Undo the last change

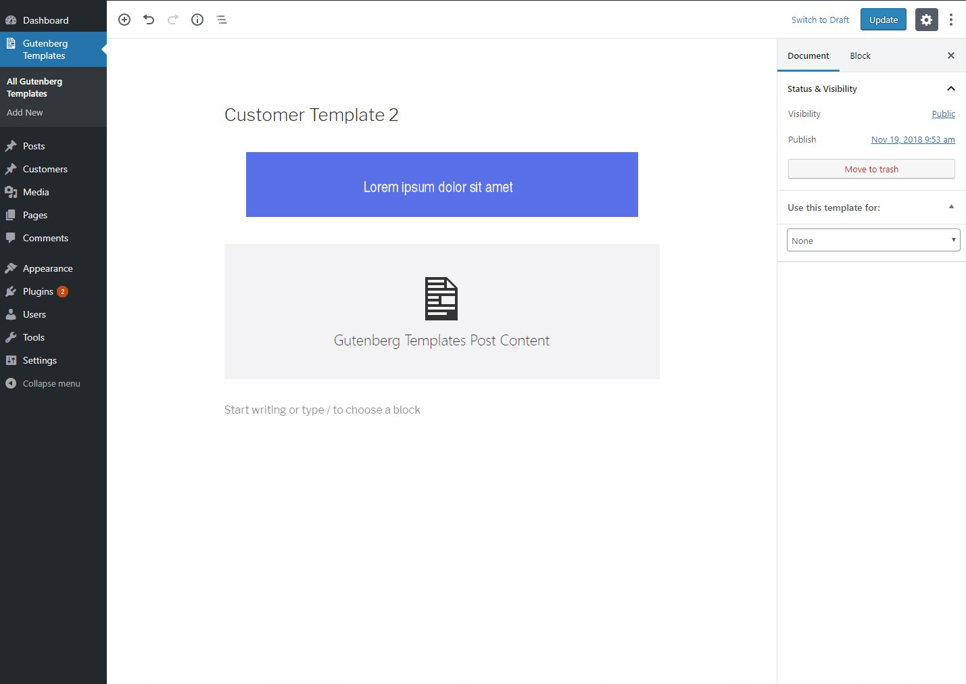coord(149,20)
